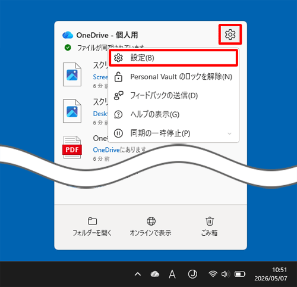
Task: Click the first screenshot image thumbnail
Action: pos(72,74)
